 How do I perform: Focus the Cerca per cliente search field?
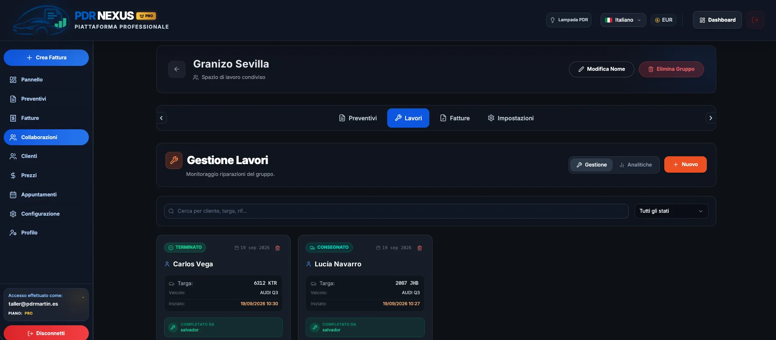[x=396, y=211]
